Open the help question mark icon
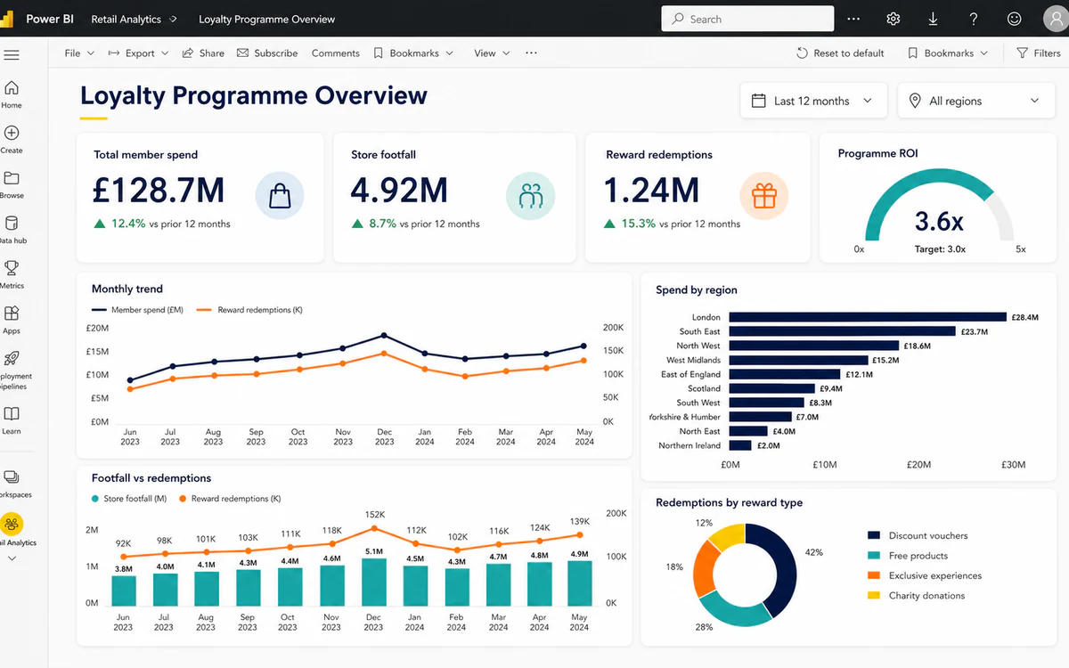 (974, 19)
